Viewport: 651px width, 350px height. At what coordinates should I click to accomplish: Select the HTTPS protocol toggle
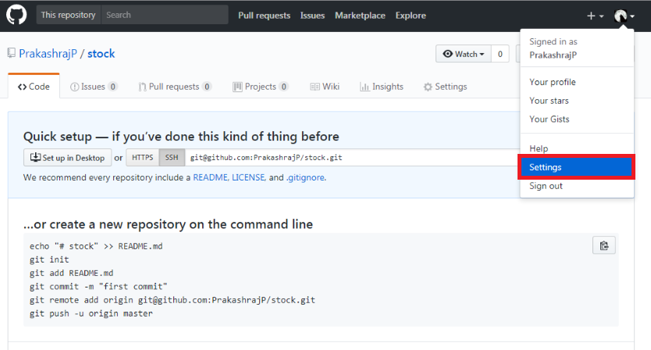(142, 158)
